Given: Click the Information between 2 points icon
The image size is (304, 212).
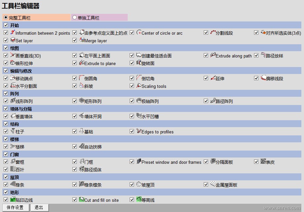Looking at the screenshot, I should [x=13, y=32].
